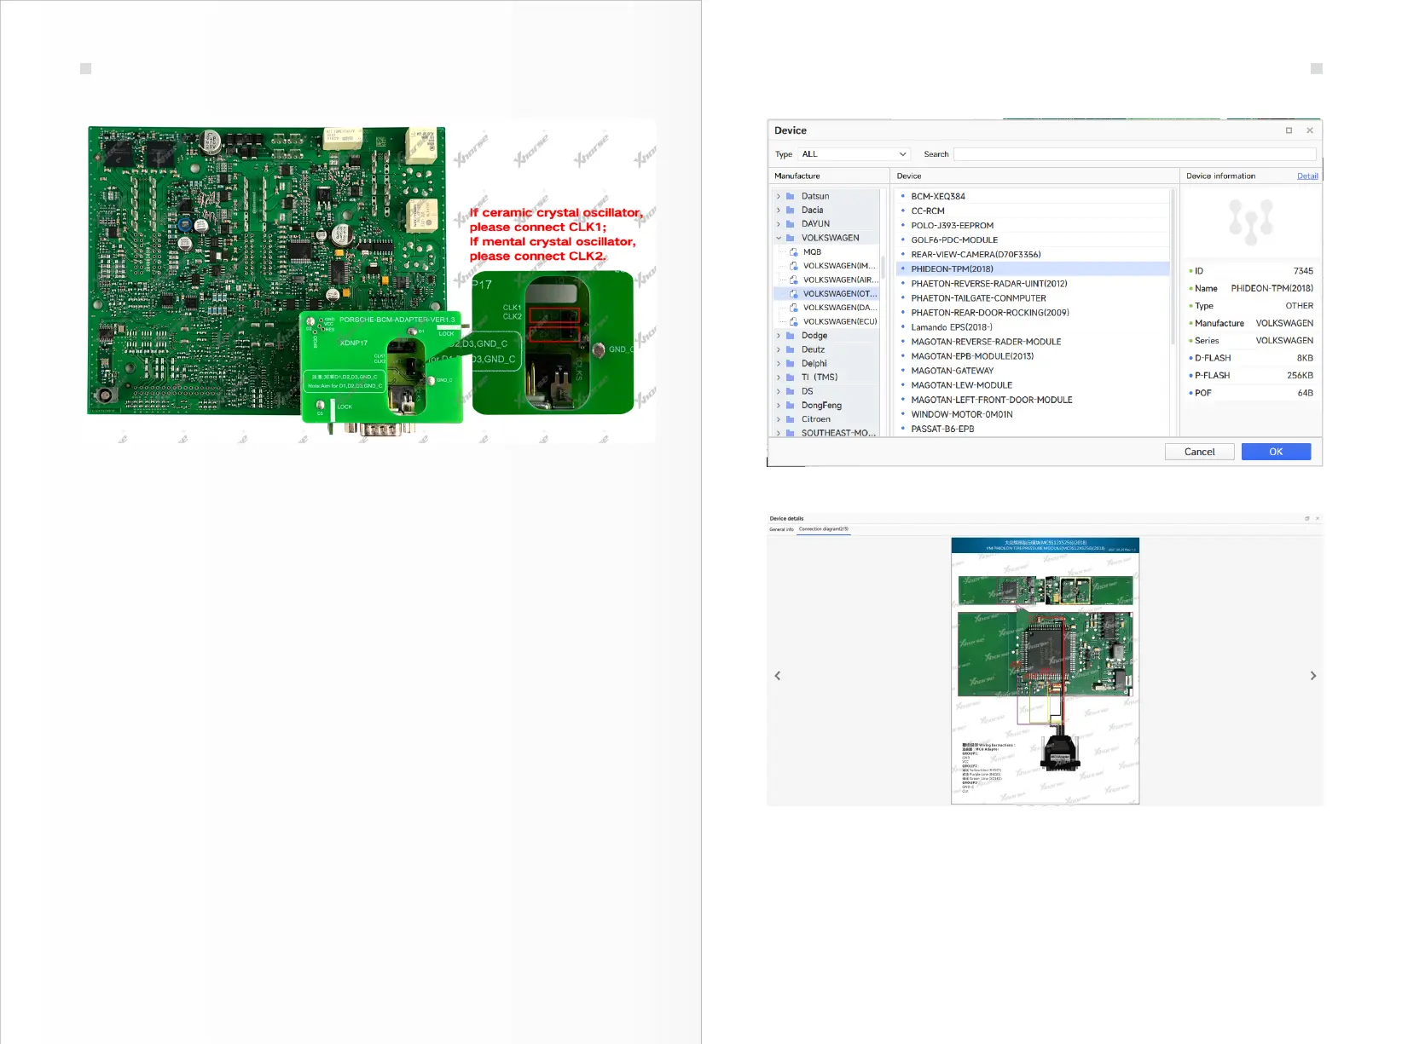Click the Deutz folder icon
The width and height of the screenshot is (1402, 1044).
790,349
